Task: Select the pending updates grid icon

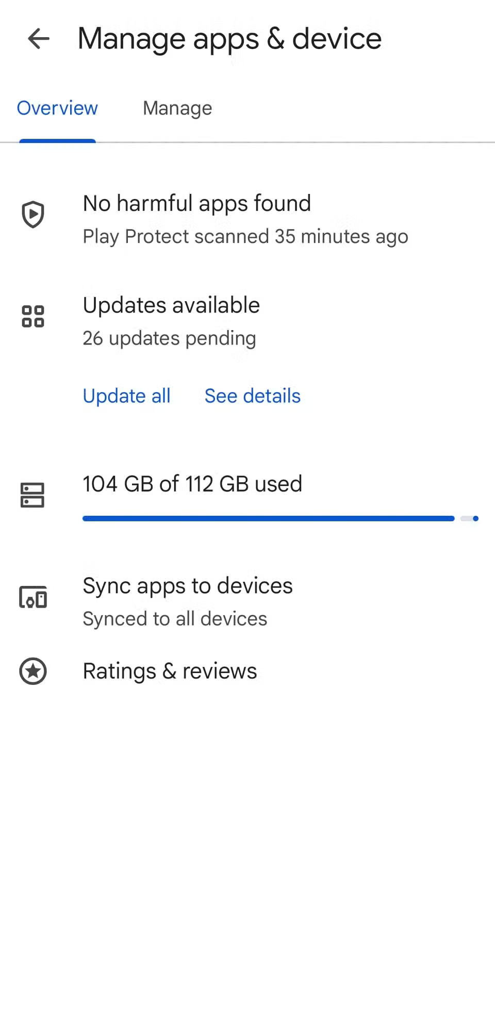Action: 32,316
